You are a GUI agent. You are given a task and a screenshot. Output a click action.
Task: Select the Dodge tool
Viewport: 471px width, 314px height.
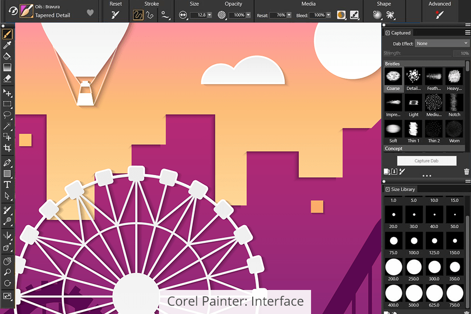[7, 221]
